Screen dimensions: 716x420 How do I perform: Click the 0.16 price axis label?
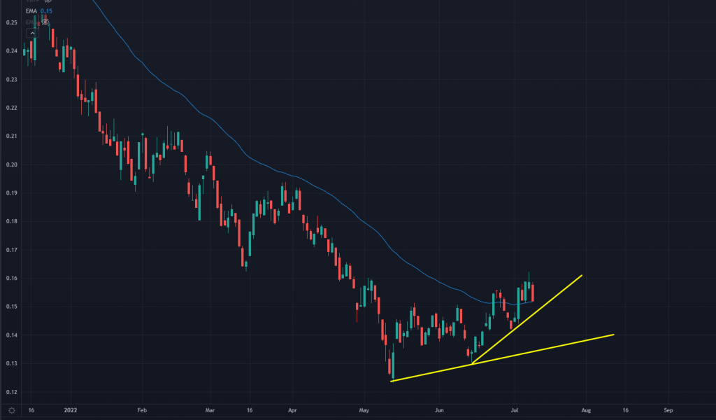click(12, 279)
